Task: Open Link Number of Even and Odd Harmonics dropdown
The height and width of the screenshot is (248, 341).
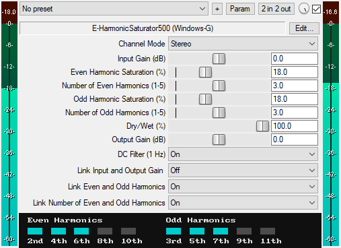Action: pyautogui.click(x=243, y=203)
